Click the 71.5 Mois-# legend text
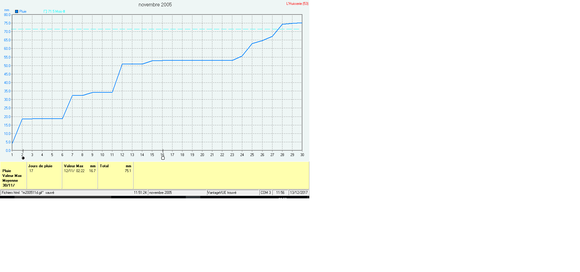The image size is (580, 272). tap(56, 11)
